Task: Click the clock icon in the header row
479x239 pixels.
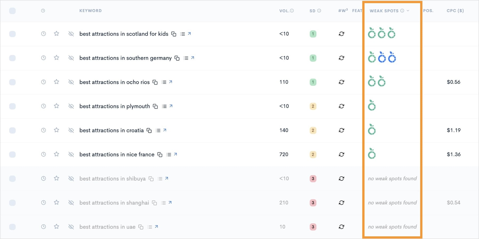Action: tap(43, 11)
